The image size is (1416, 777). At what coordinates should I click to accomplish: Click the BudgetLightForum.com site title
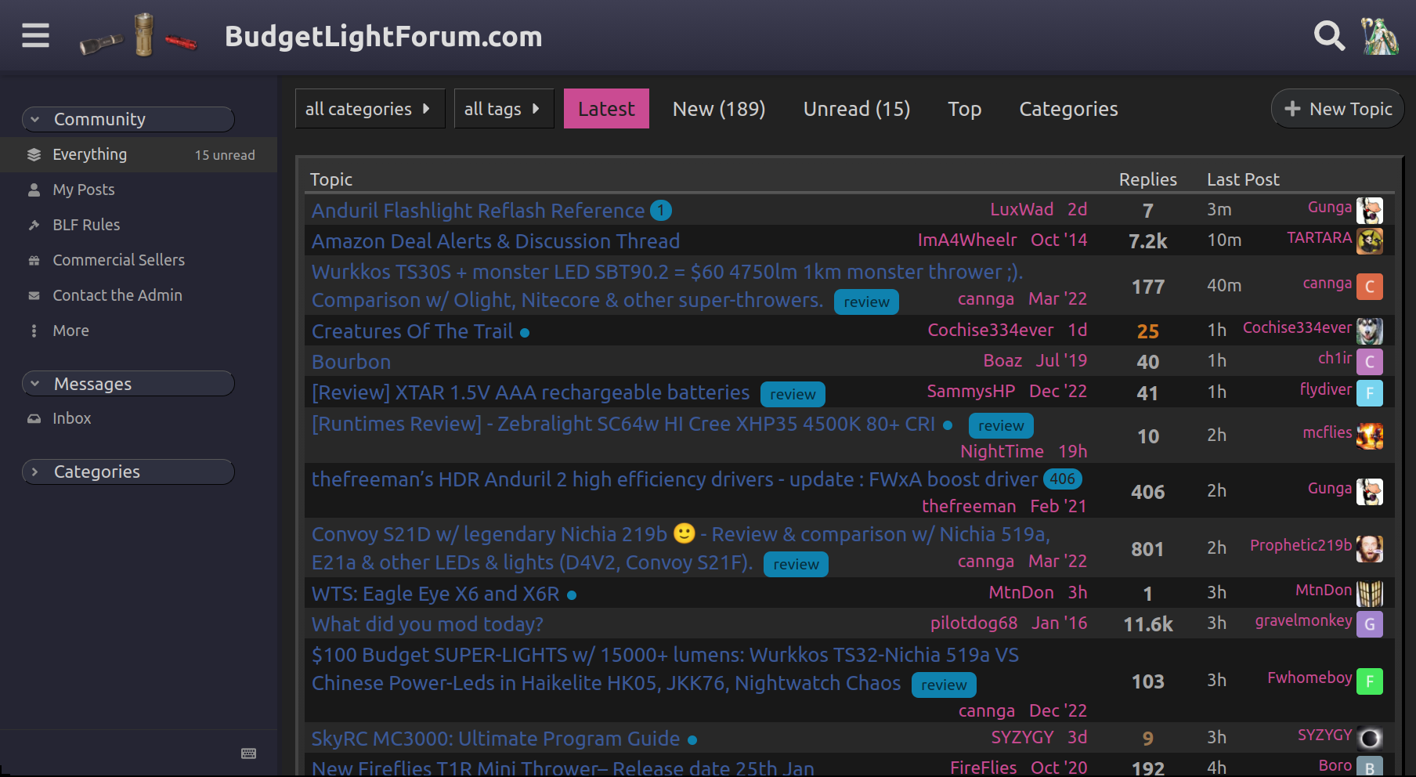click(x=384, y=36)
